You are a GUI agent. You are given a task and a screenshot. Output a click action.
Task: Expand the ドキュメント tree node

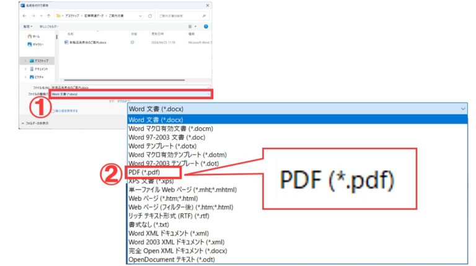click(25, 69)
